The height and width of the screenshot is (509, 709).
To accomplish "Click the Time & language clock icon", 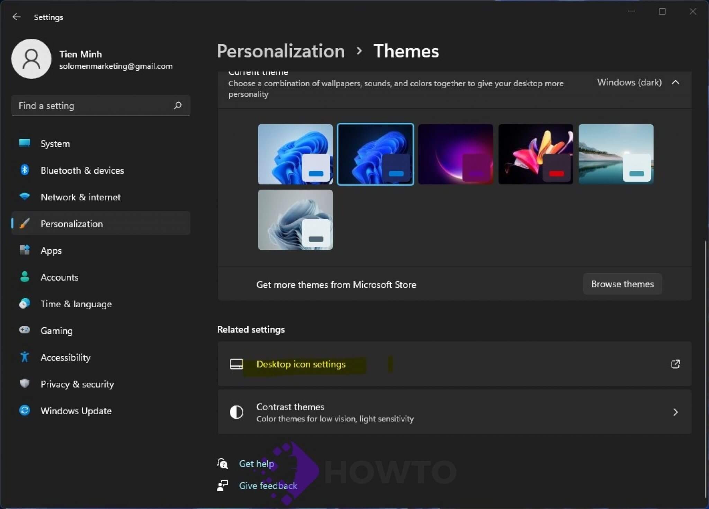I will (x=25, y=303).
